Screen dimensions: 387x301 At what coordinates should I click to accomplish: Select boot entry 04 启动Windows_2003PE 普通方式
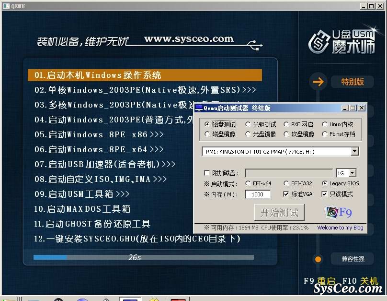pyautogui.click(x=114, y=120)
